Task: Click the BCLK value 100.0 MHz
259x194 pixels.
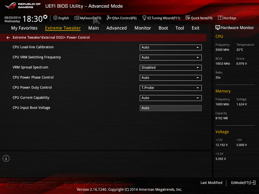Action: point(223,63)
